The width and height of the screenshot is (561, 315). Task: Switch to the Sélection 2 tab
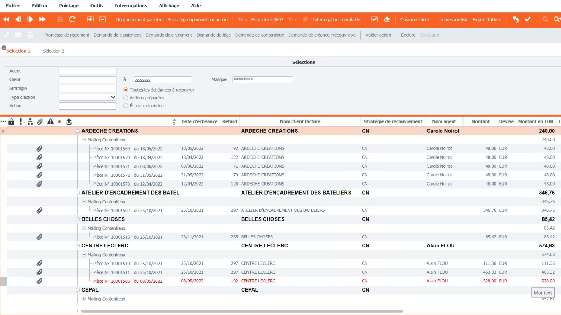(54, 51)
